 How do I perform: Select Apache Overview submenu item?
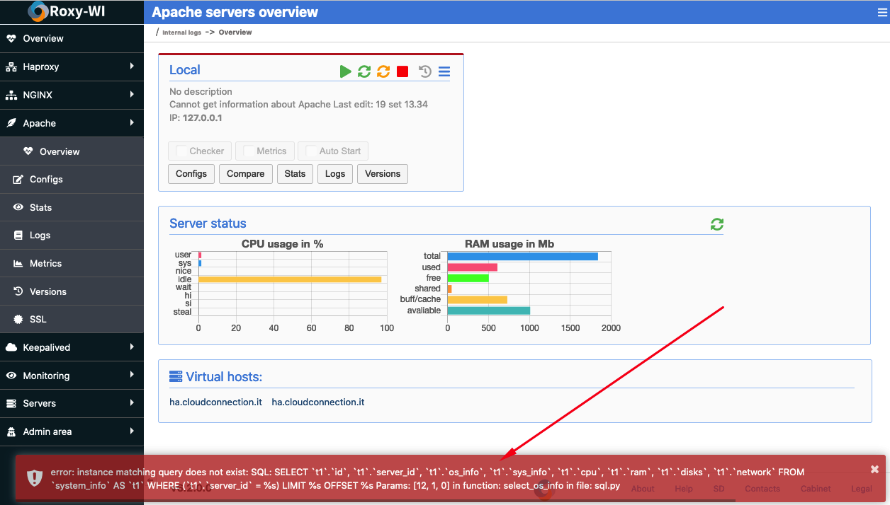(x=72, y=151)
